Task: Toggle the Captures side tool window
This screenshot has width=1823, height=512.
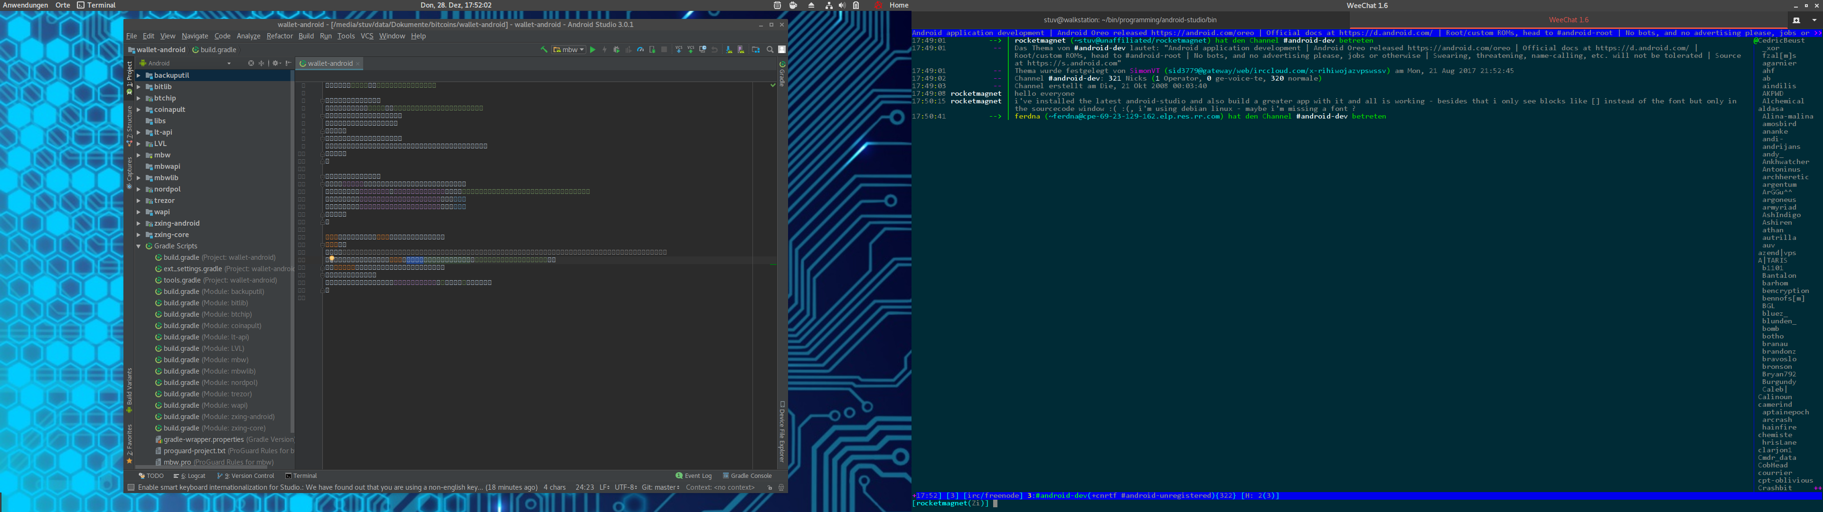Action: point(130,173)
